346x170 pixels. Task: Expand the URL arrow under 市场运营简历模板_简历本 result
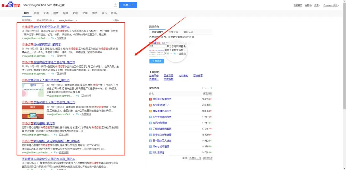click(x=52, y=135)
